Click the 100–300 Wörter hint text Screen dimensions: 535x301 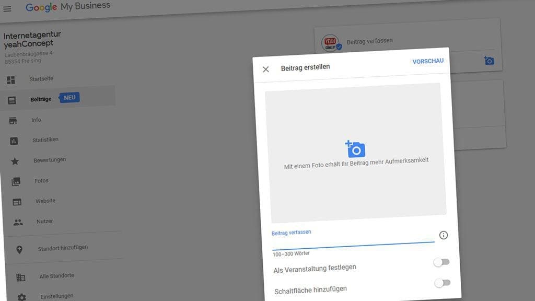291,253
